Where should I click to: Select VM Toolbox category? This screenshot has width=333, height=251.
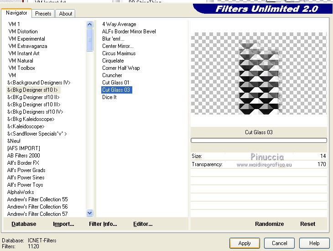pos(21,68)
